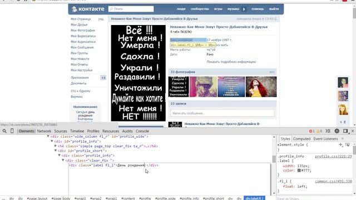
Task: Click the dock side toggle icon
Action: (x=345, y=131)
